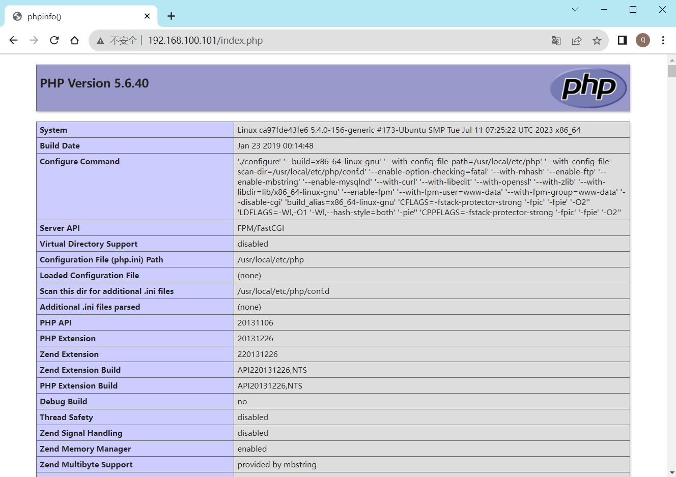Image resolution: width=676 pixels, height=477 pixels.
Task: Click the PHP logo image
Action: click(588, 88)
